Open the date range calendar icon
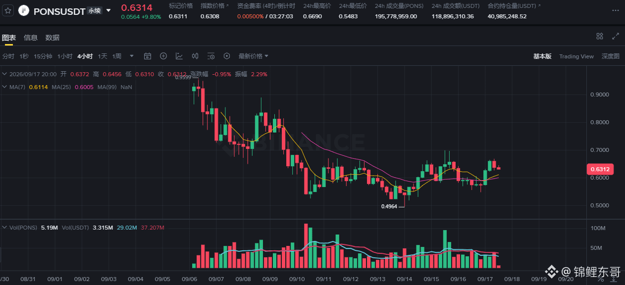 [x=148, y=56]
